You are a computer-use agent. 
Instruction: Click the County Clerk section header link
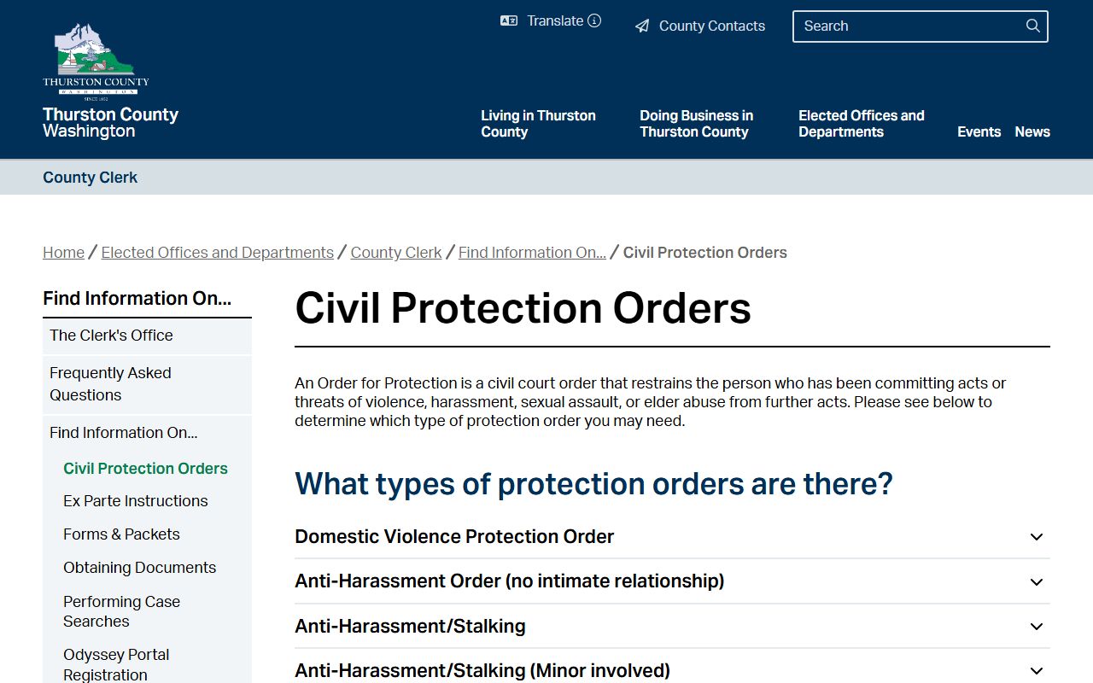[x=90, y=178]
